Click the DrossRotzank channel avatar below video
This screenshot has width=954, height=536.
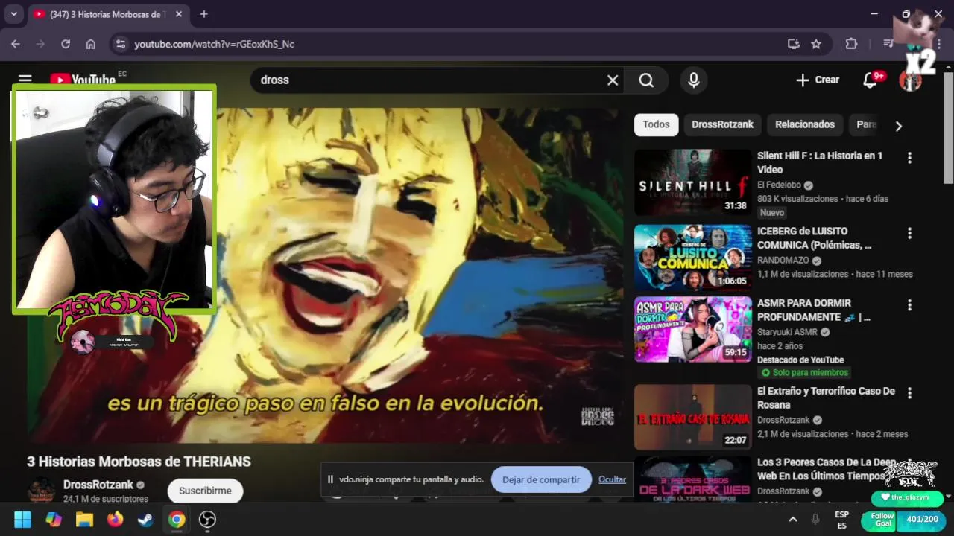[x=41, y=490]
